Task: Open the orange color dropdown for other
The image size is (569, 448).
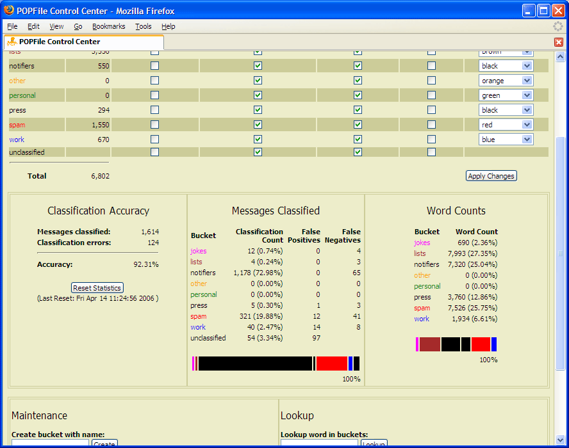Action: tap(506, 81)
